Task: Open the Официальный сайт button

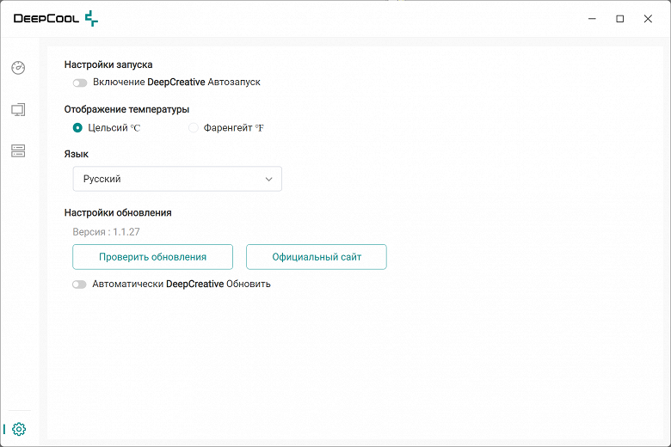Action: coord(317,257)
